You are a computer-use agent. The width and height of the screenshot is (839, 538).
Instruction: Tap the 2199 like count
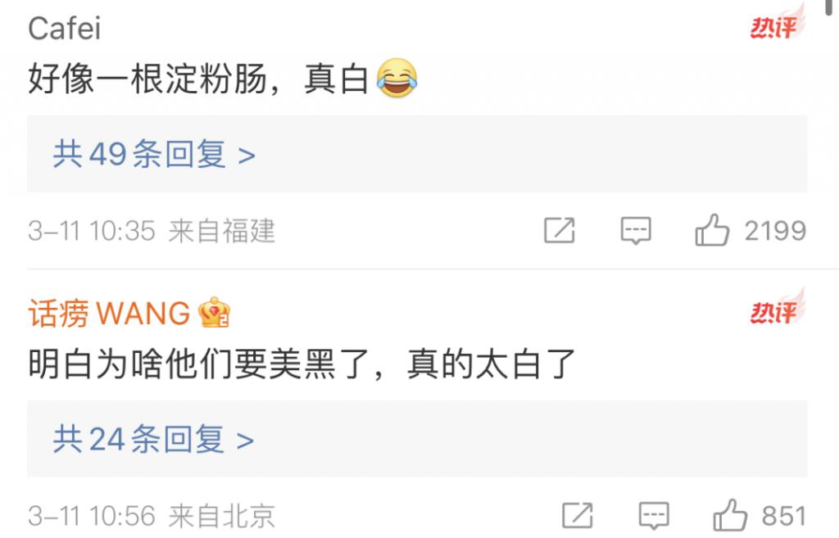[x=775, y=231]
